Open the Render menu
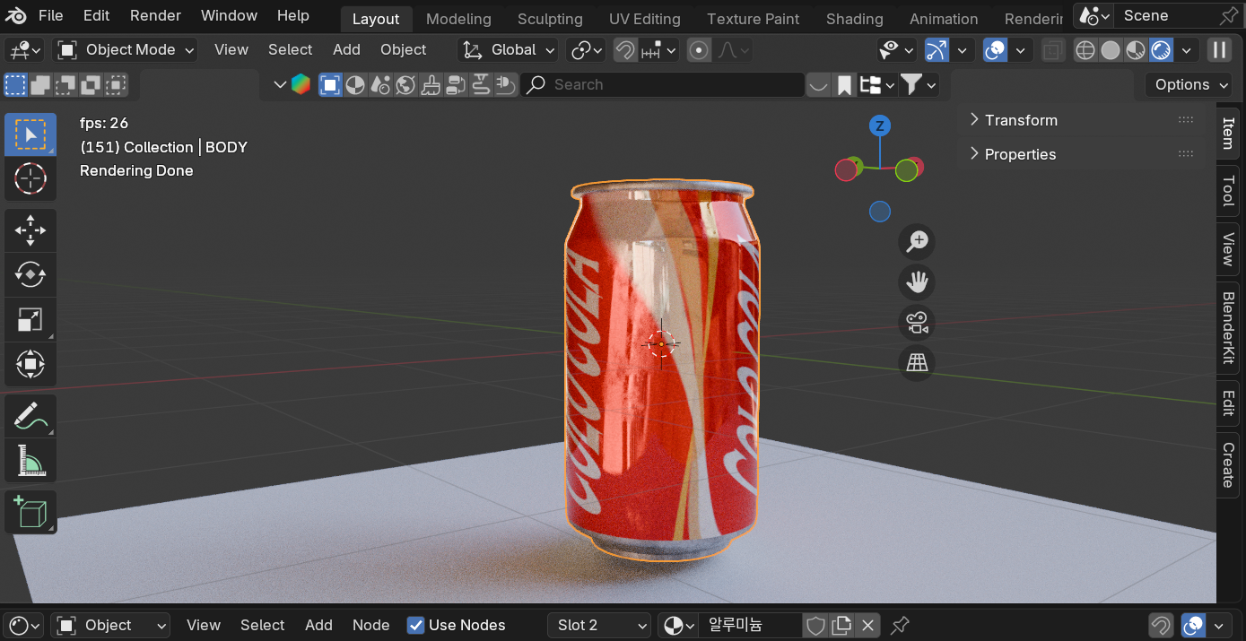 click(155, 15)
